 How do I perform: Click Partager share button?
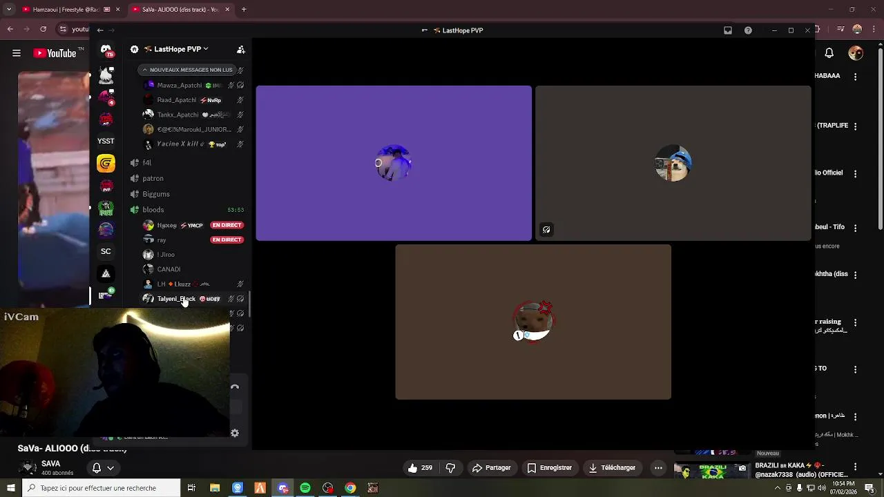pyautogui.click(x=492, y=468)
